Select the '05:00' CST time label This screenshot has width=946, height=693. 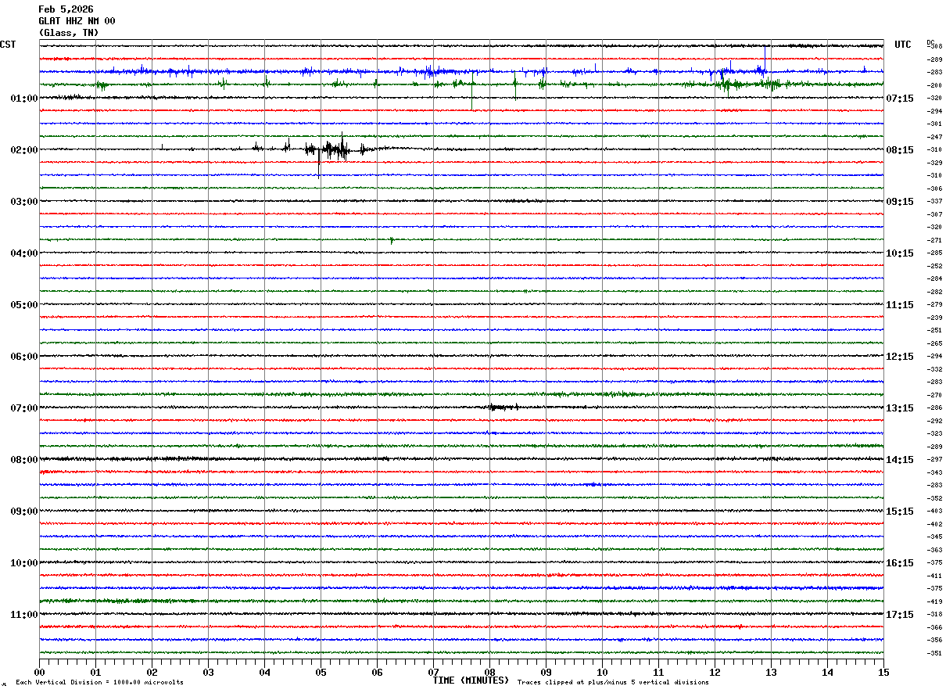coord(24,305)
